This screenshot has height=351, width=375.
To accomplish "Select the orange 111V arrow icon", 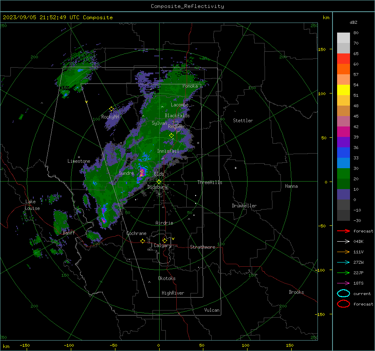I will (343, 252).
